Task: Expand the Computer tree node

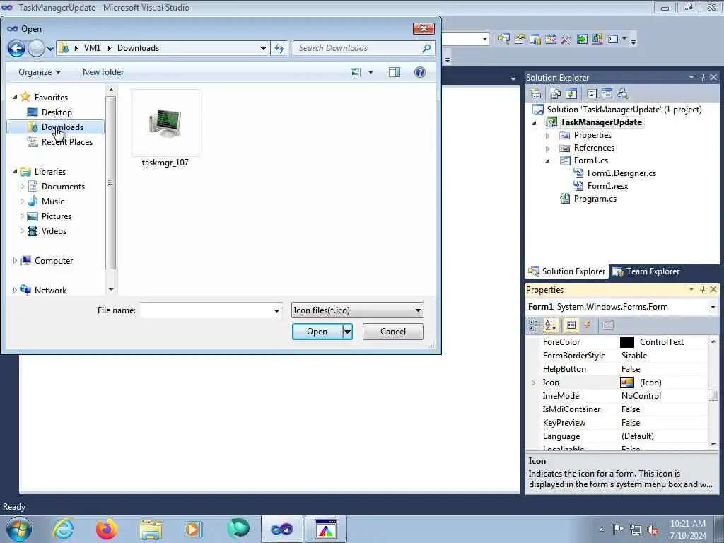Action: pyautogui.click(x=14, y=261)
